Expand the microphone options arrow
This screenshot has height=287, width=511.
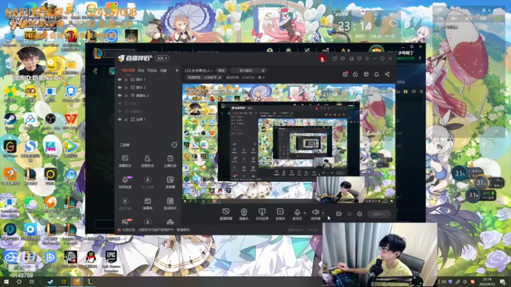pos(305,213)
